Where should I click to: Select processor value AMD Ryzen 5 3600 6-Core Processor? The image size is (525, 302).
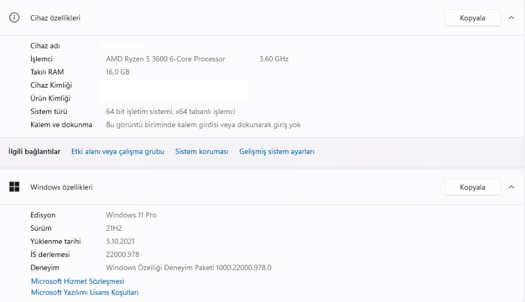click(165, 59)
